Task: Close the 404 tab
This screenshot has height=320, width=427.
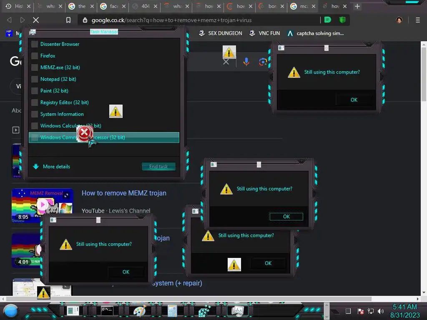Action: pos(156,6)
